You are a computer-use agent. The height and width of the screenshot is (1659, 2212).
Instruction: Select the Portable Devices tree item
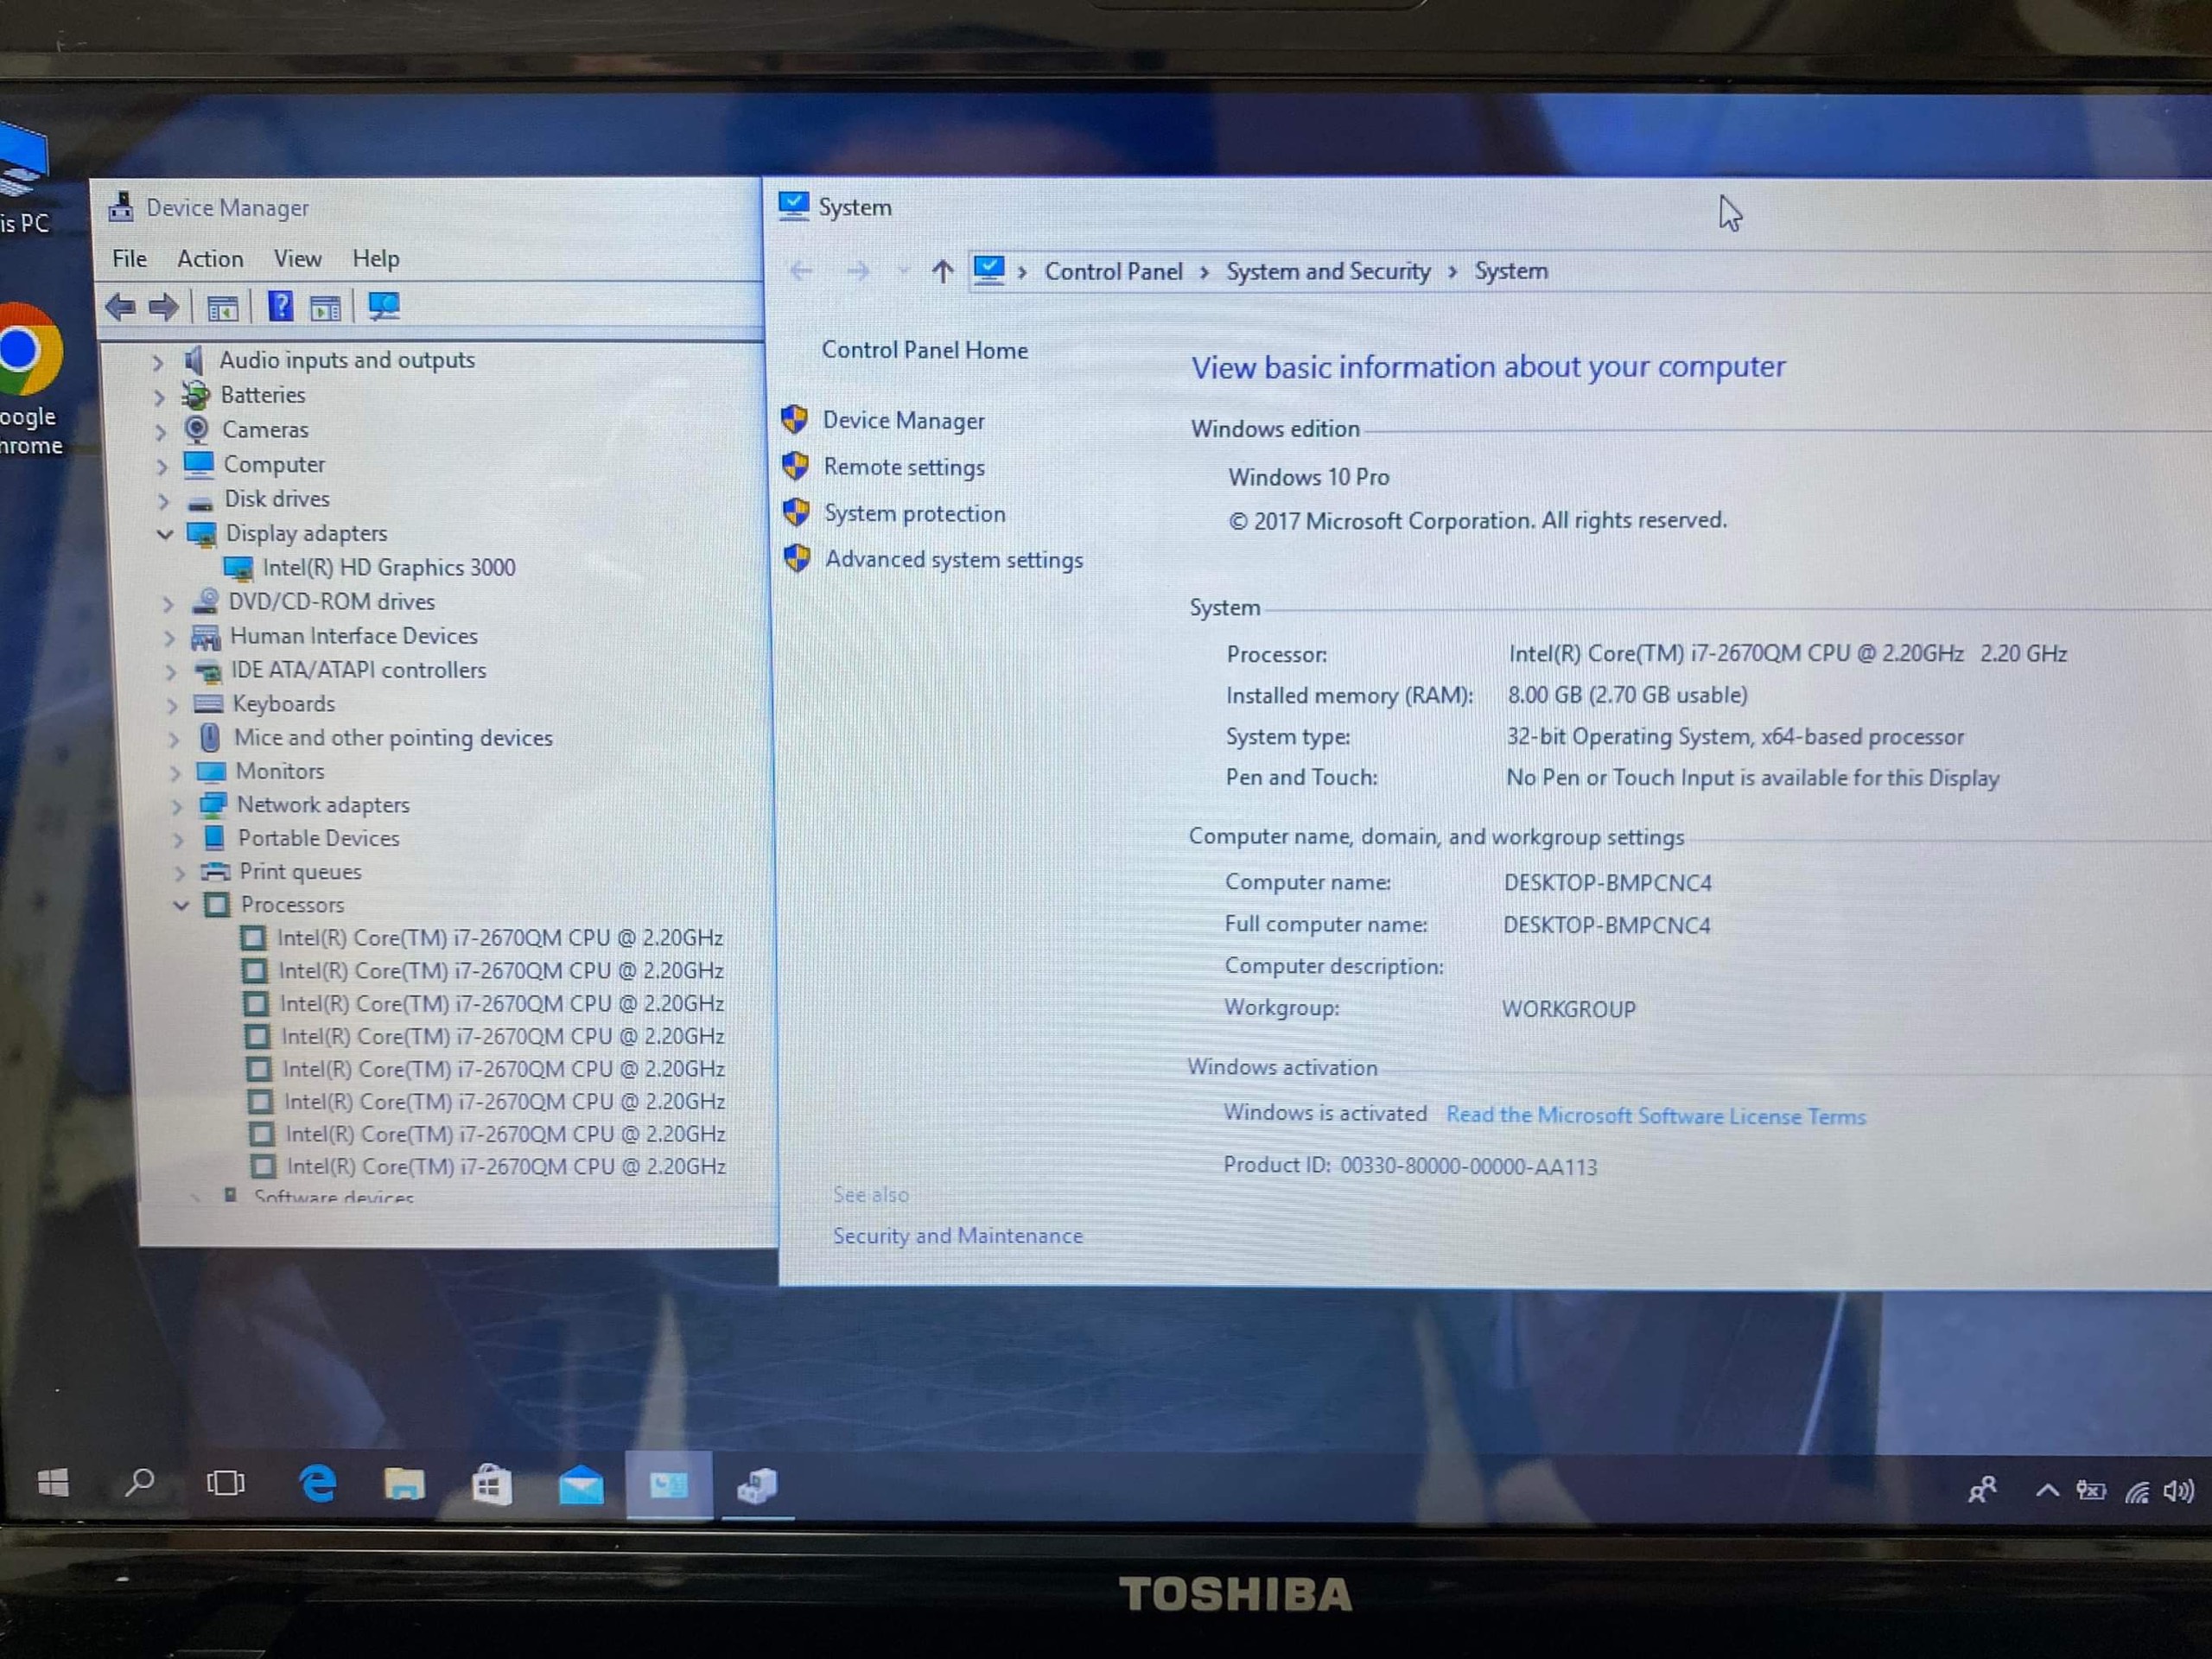tap(318, 838)
